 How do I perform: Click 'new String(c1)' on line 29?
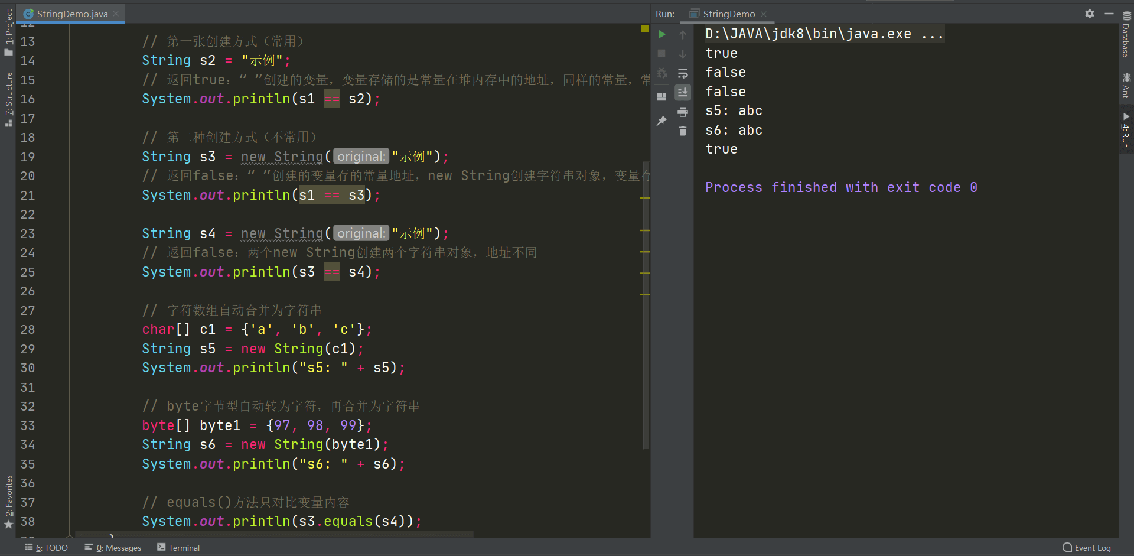pos(298,349)
